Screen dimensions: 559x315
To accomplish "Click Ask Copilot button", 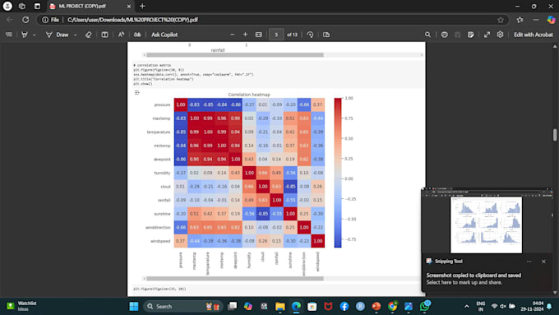I will tap(164, 35).
